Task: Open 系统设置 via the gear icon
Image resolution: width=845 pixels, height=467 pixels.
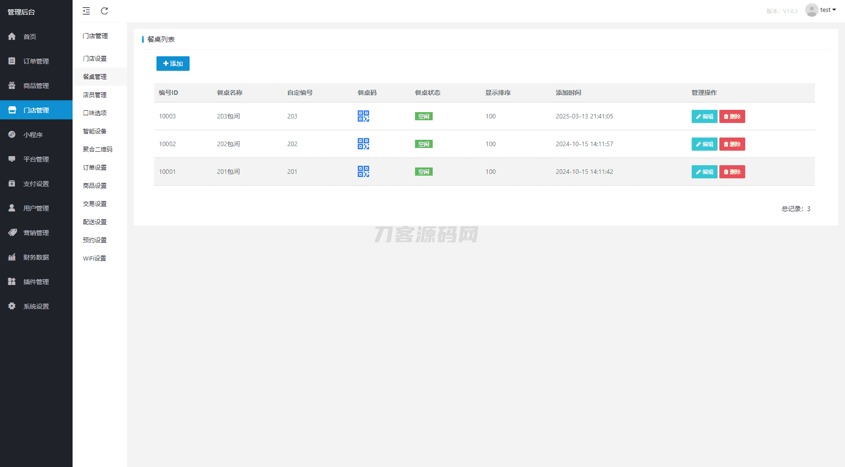Action: [12, 306]
